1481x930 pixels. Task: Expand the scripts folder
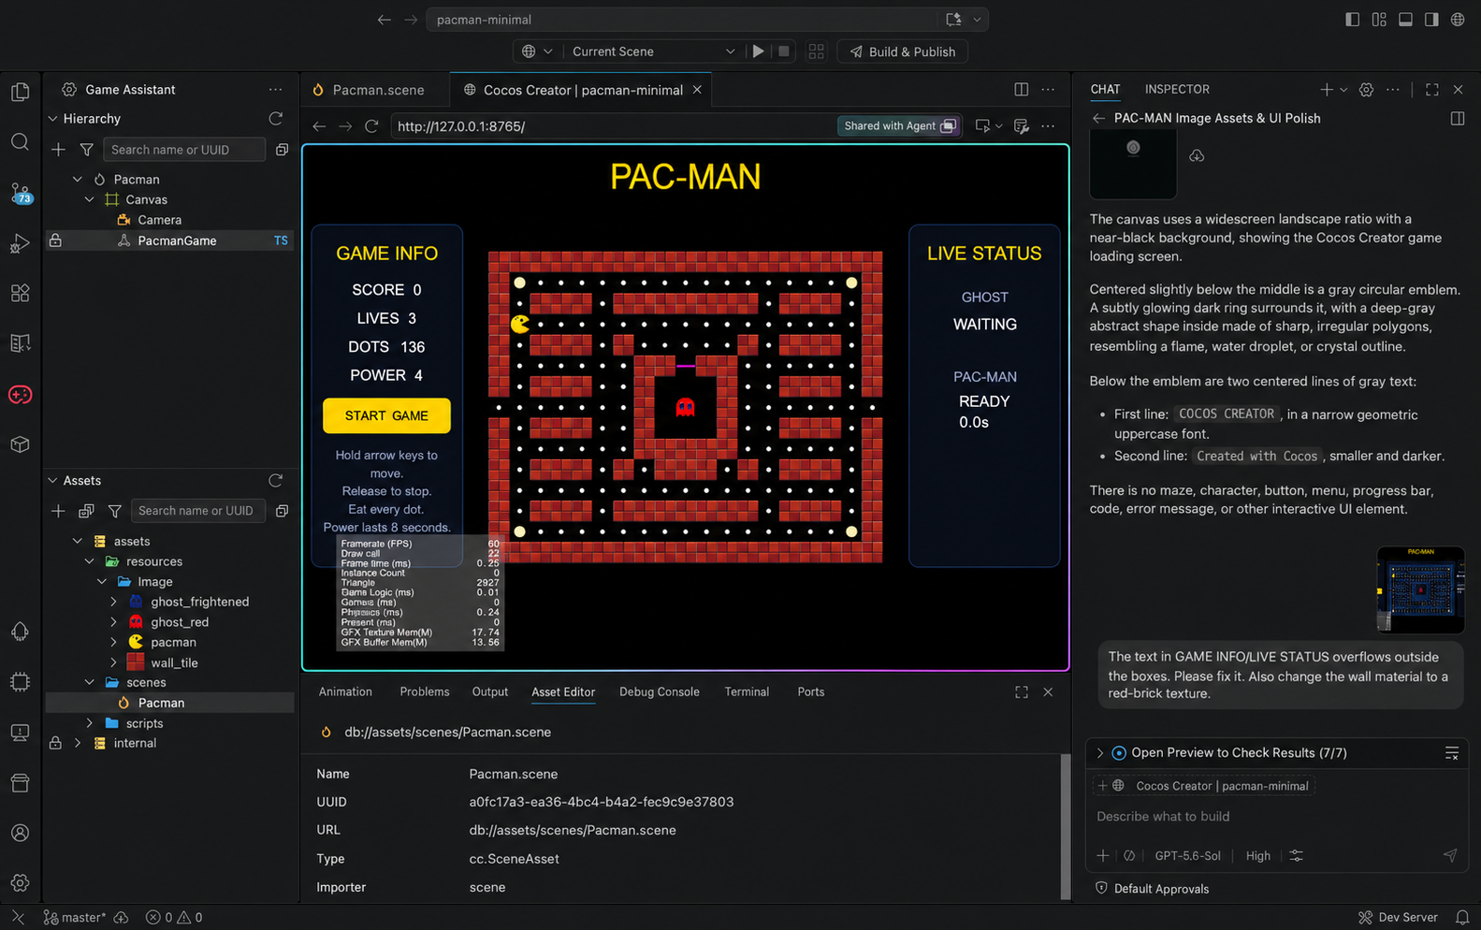(90, 723)
